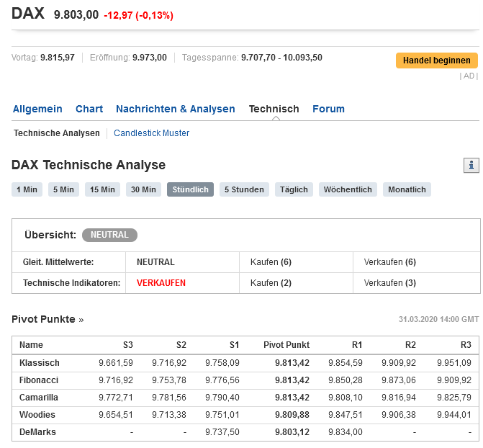Click the price change -12,97 (-0,13%)
Screen dimensions: 483x448
(139, 15)
